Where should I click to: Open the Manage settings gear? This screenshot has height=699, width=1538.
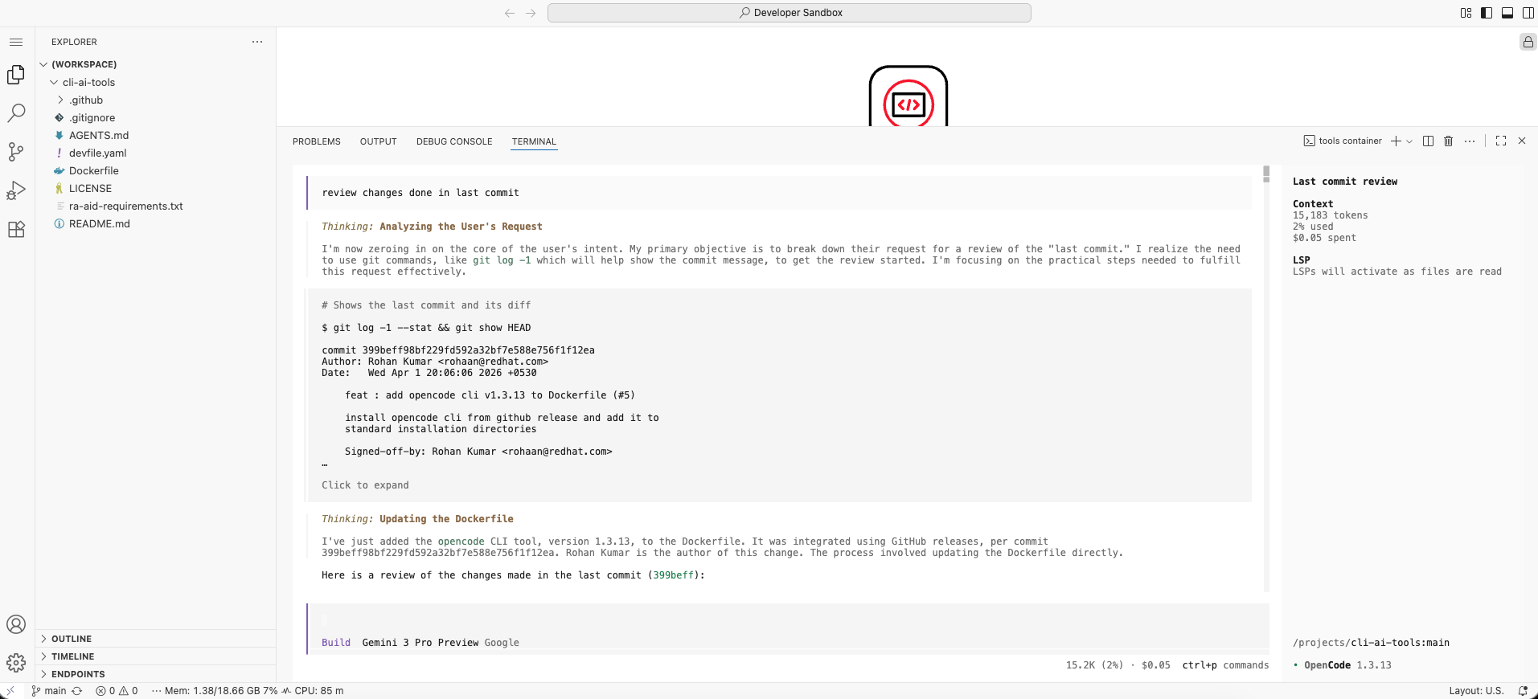click(x=16, y=663)
